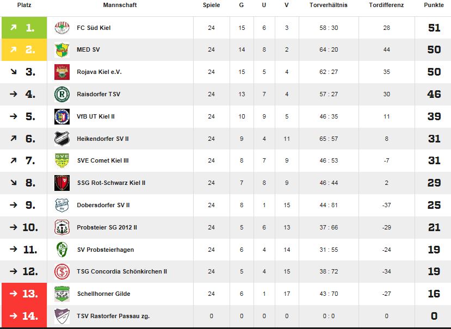The width and height of the screenshot is (451, 329).
Task: Click the Tordifferenz column header
Action: [386, 5]
